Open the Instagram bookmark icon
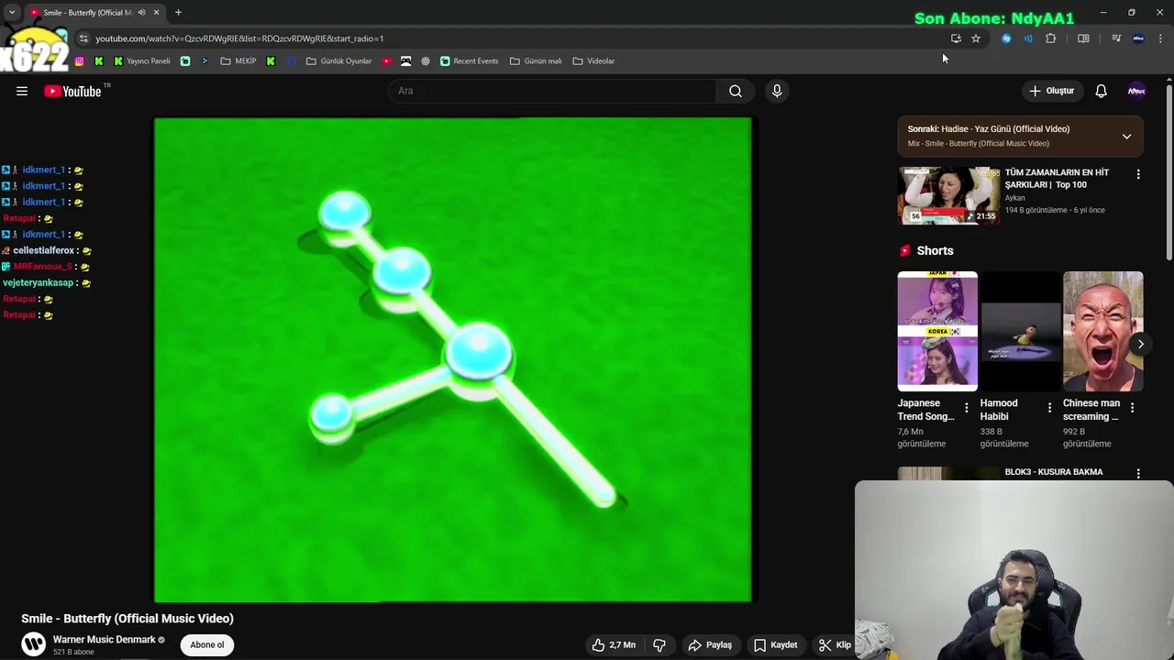The image size is (1174, 660). tap(79, 61)
